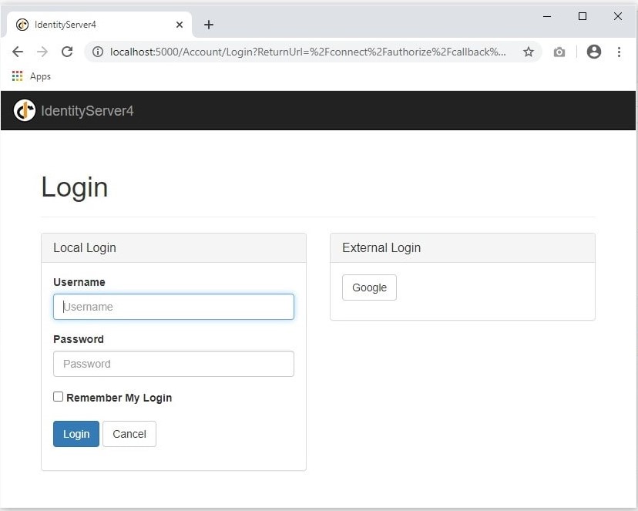This screenshot has width=638, height=511.
Task: Reload the login page
Action: click(68, 52)
